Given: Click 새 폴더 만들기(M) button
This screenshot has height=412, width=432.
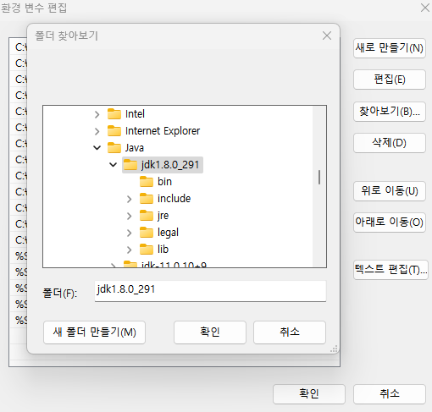Looking at the screenshot, I should pos(95,332).
